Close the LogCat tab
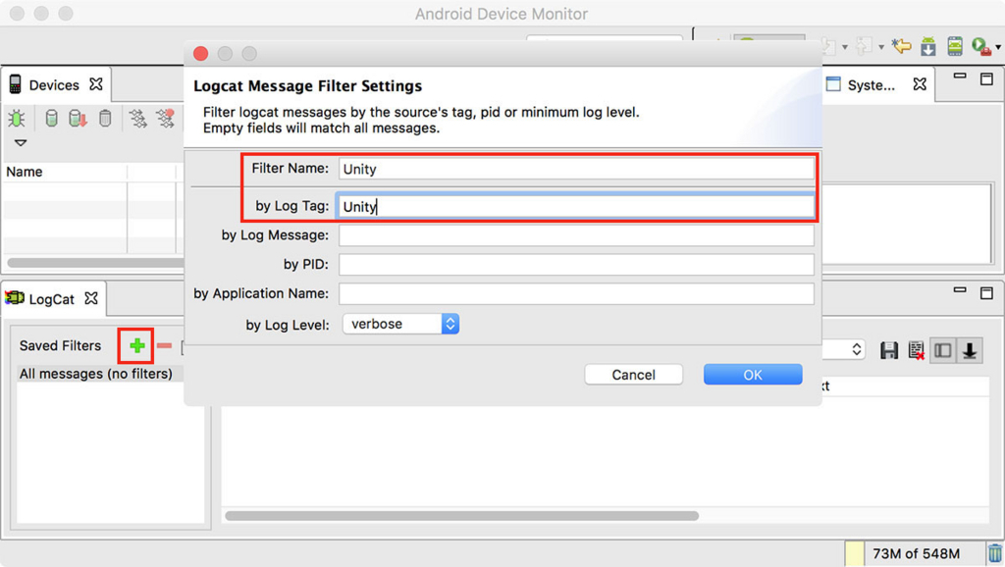The height and width of the screenshot is (567, 1005). click(91, 298)
